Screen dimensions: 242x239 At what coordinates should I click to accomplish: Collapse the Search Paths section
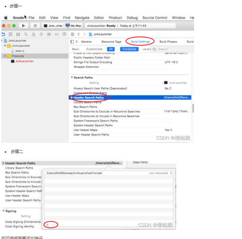72,77
